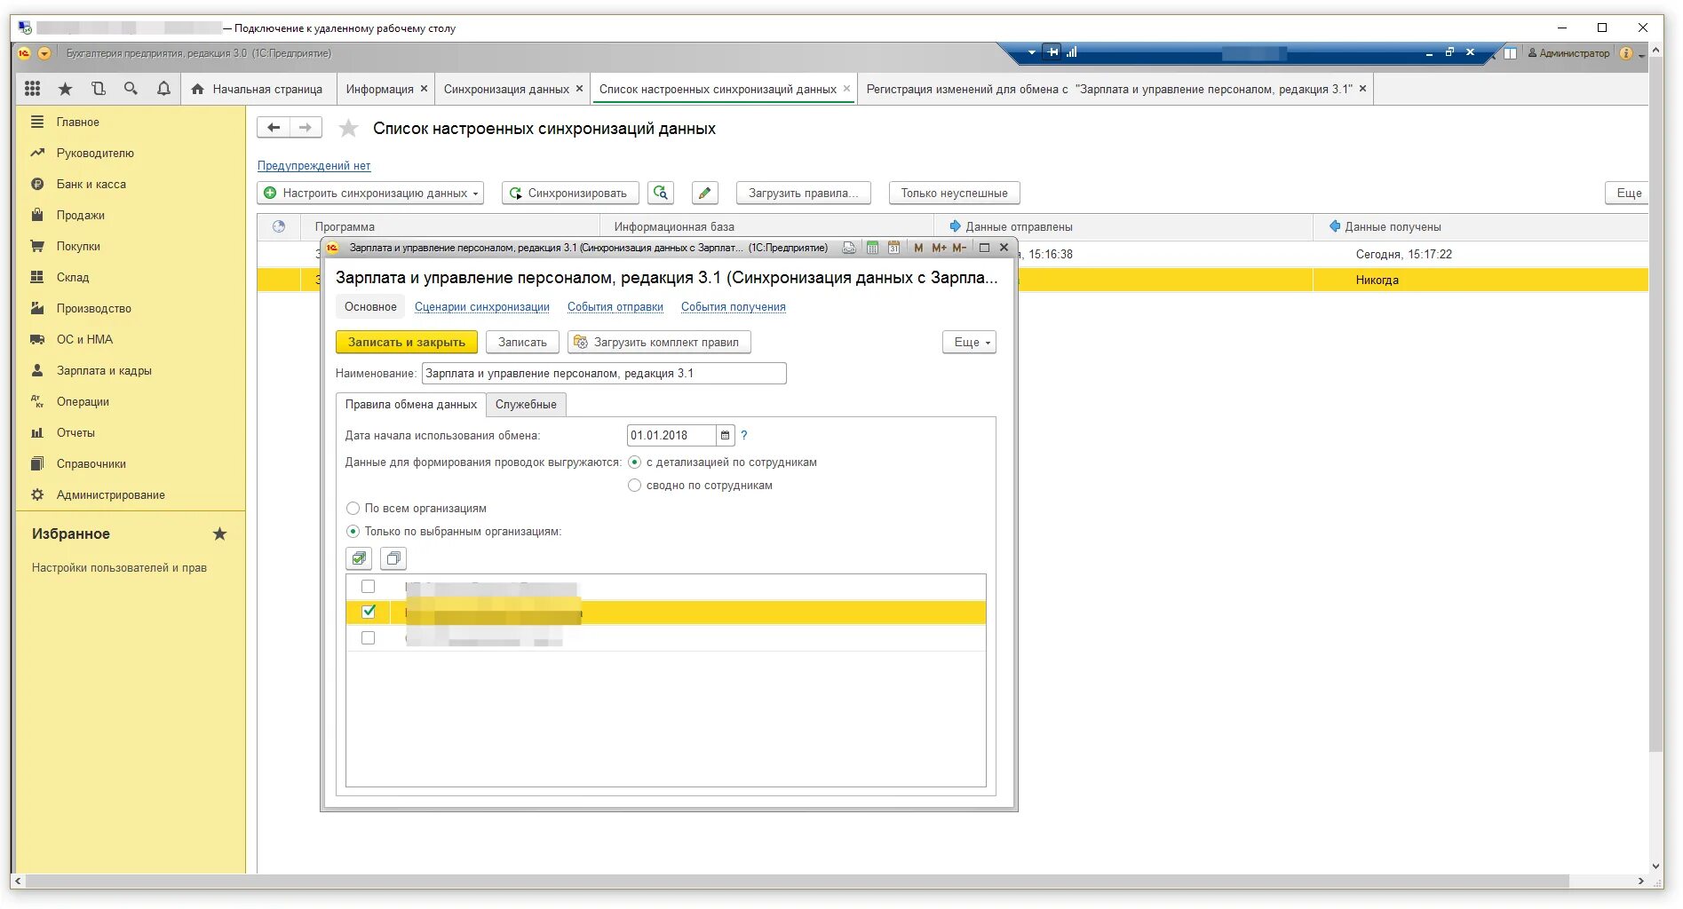Open Favorites star in the top toolbar
Image resolution: width=1683 pixels, height=909 pixels.
[x=65, y=89]
